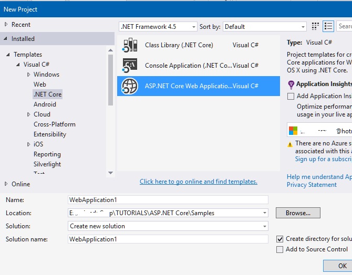Click the Cloud category label
This screenshot has width=352, height=275.
[x=42, y=114]
